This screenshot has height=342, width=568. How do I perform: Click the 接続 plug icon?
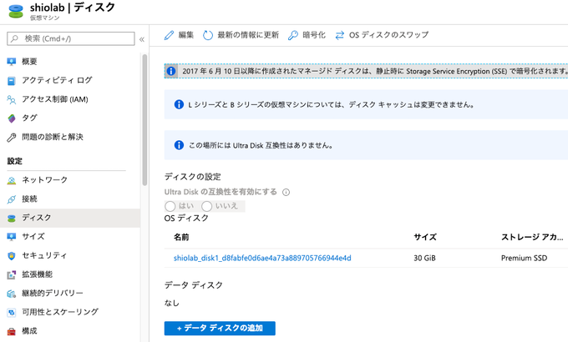[12, 199]
